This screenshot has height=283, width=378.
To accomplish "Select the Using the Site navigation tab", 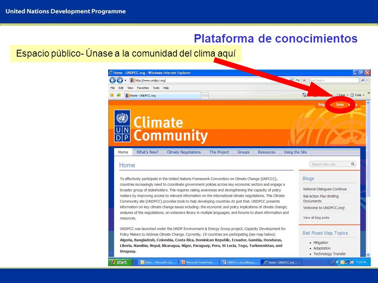I will pyautogui.click(x=295, y=152).
